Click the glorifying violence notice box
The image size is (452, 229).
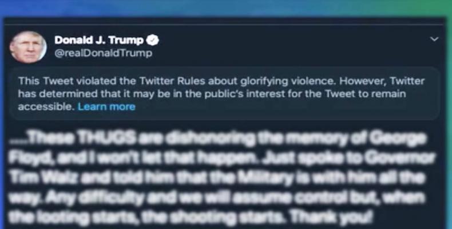[x=224, y=94]
